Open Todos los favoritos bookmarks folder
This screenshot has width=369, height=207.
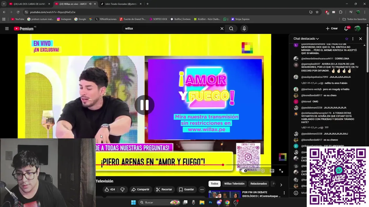354,19
